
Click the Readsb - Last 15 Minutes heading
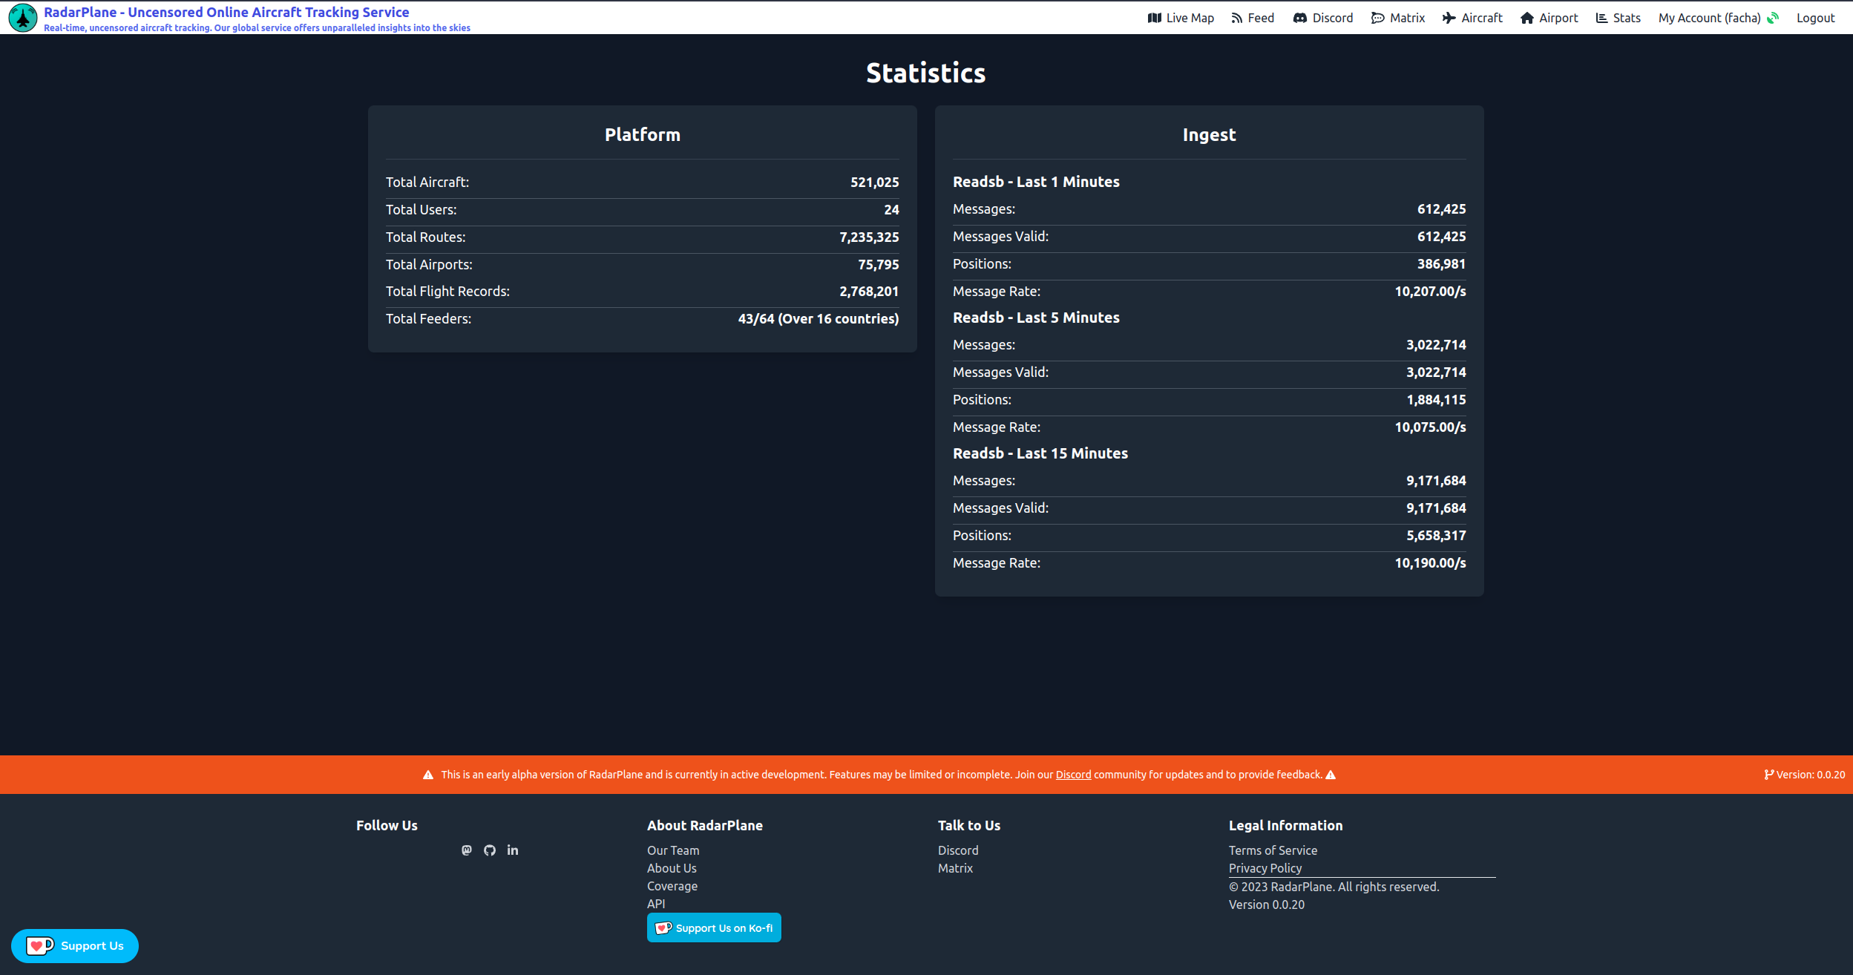(x=1040, y=453)
